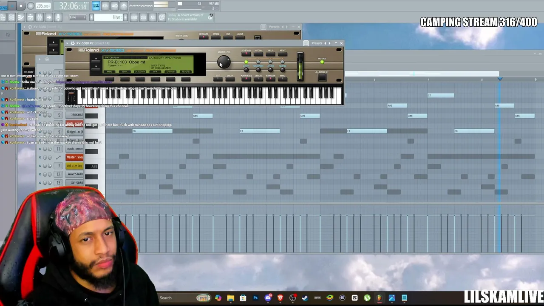Click the right-arrow icon in the toolbar
Image resolution: width=544 pixels, height=306 pixels.
point(49,17)
